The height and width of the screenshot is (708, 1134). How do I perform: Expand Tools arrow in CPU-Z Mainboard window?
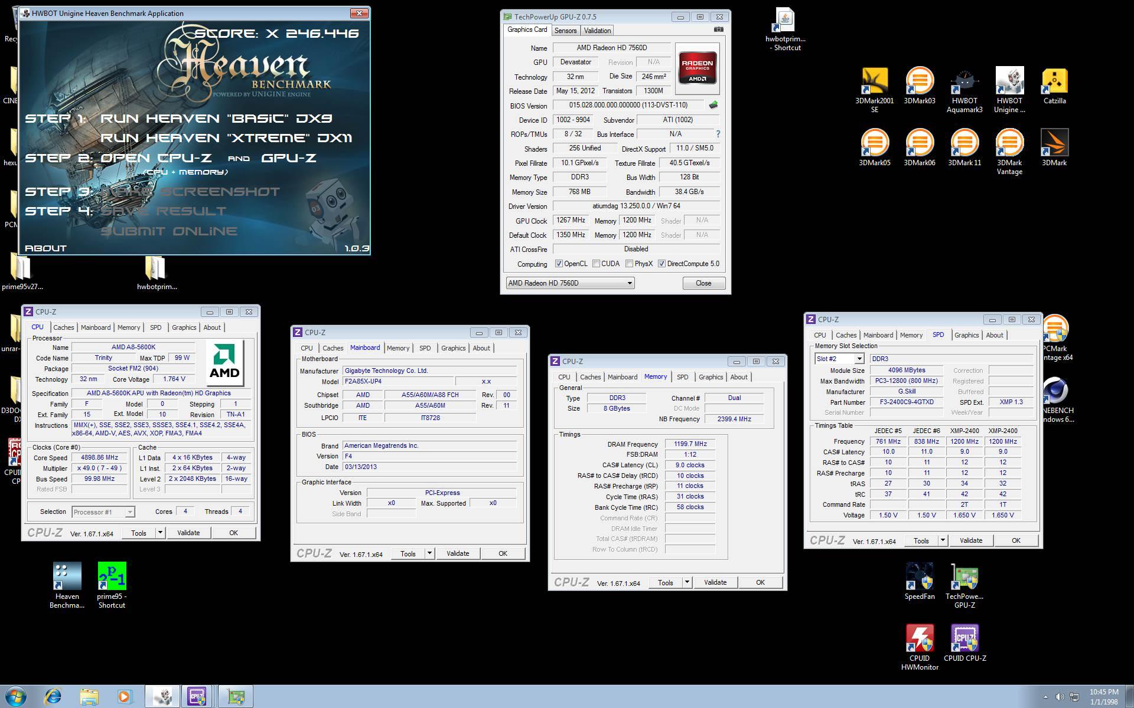pyautogui.click(x=429, y=553)
